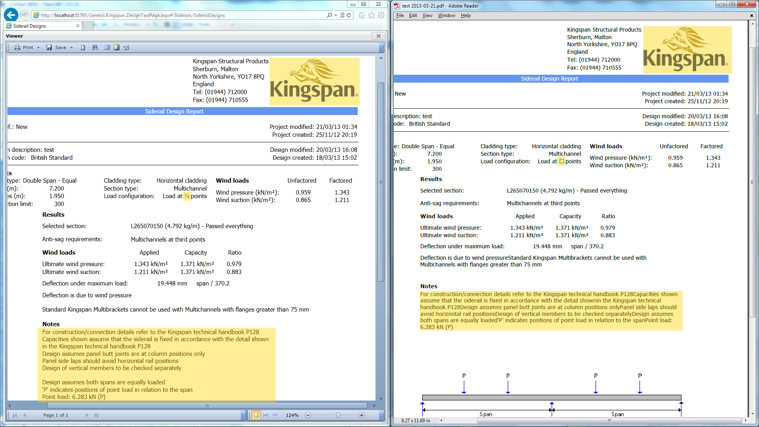Click the Save floppy icon in Viewer

coord(49,47)
